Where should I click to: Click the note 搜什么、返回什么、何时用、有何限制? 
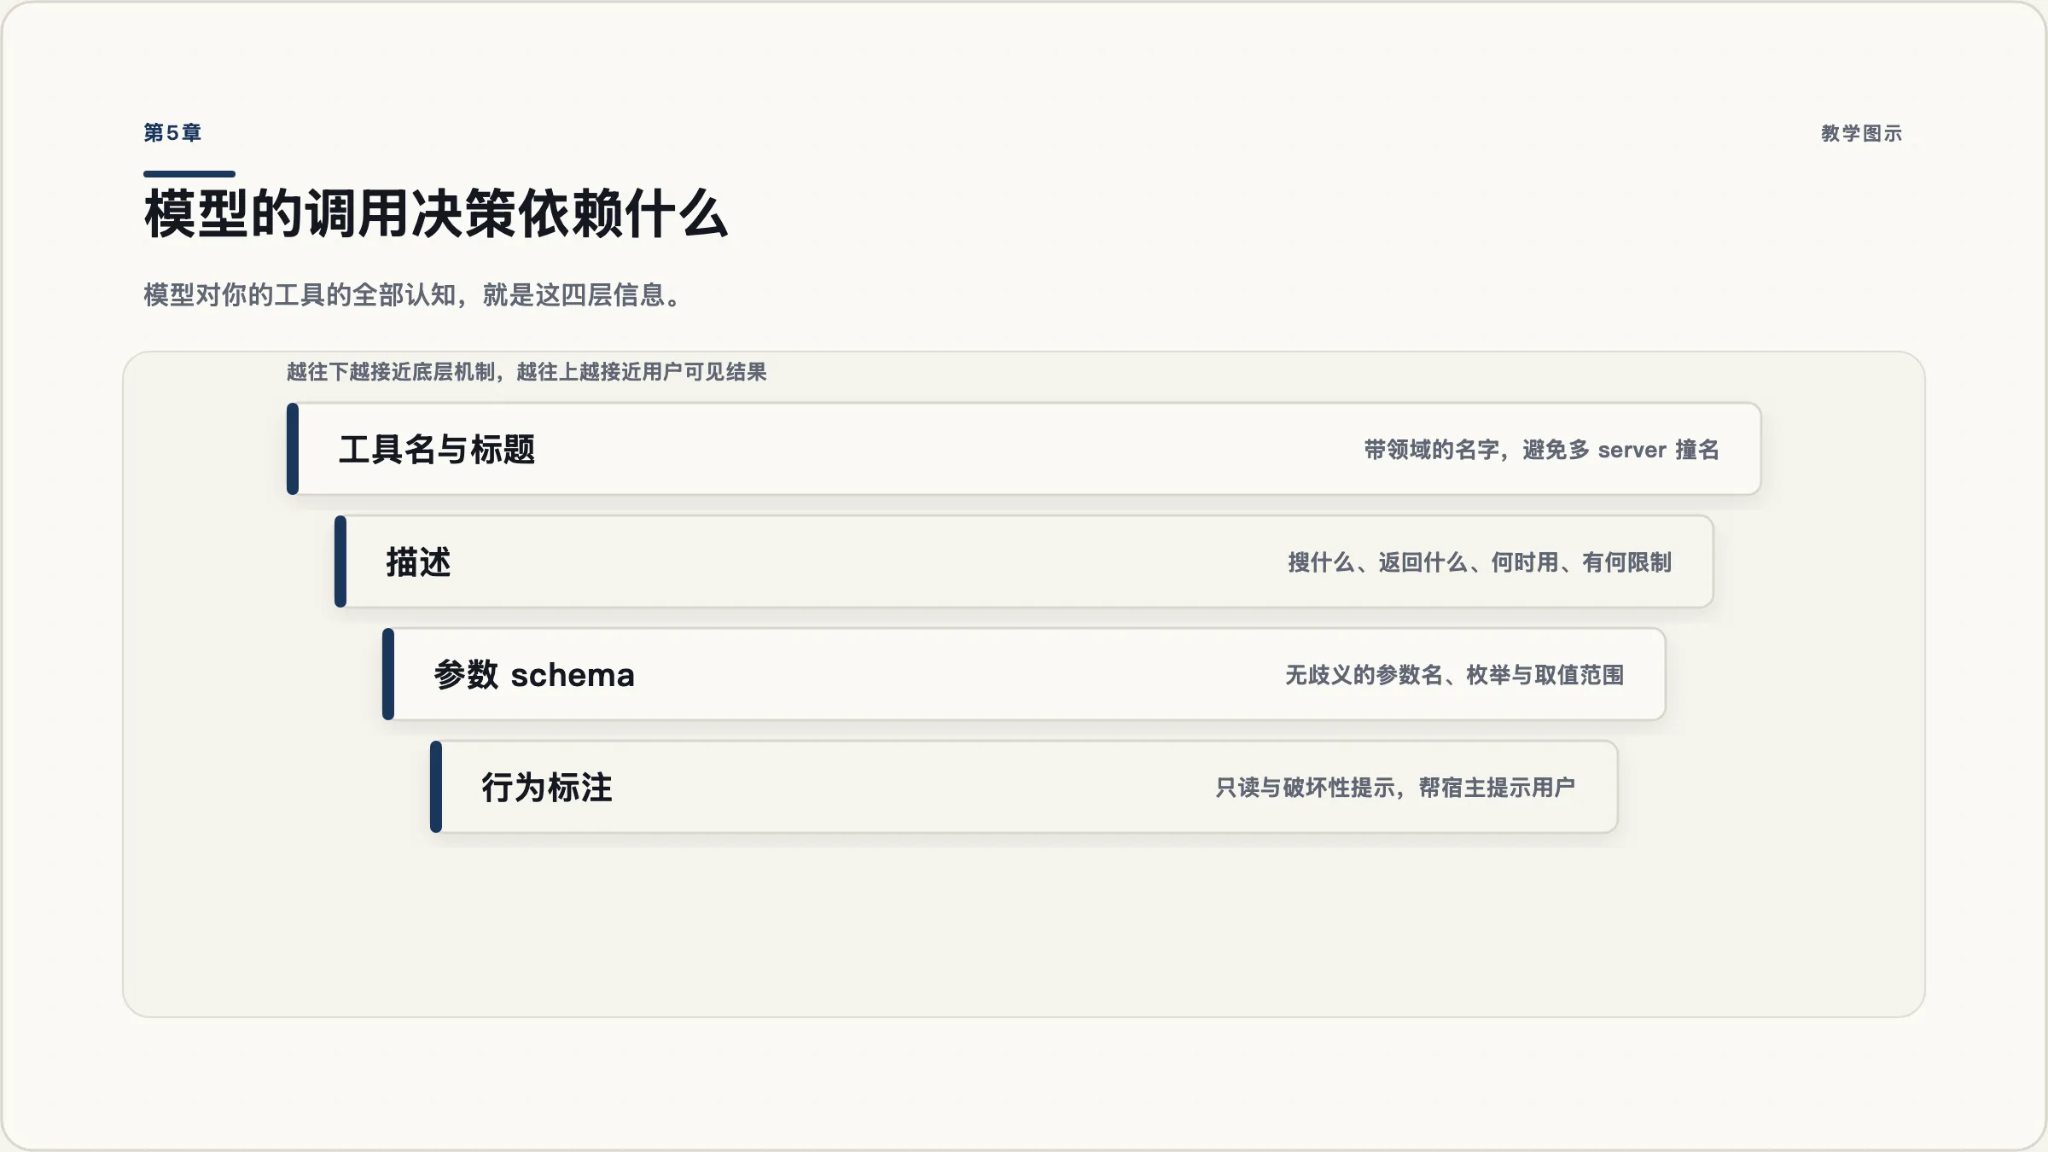click(1480, 562)
